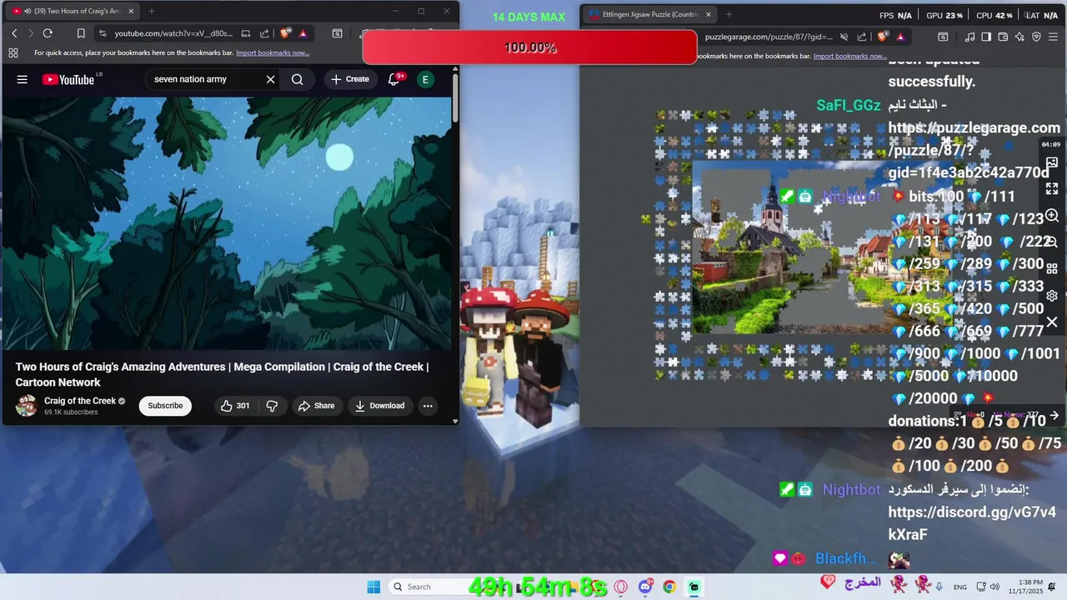This screenshot has height=600, width=1067.
Task: Open Google Chrome from the taskbar
Action: click(x=669, y=587)
